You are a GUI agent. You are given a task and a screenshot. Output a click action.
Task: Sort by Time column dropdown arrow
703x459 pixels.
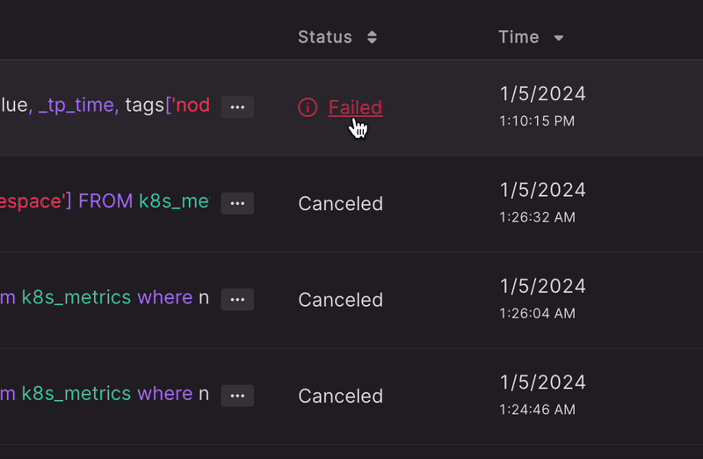[x=559, y=38]
